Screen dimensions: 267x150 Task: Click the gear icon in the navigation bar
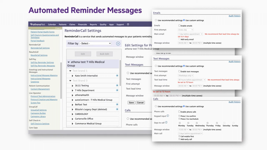(x=128, y=24)
